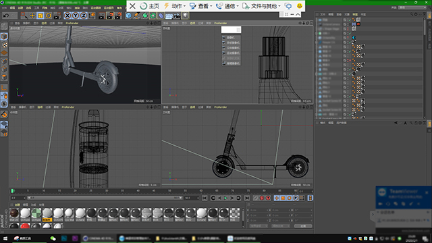Select the Rotate tool

(49, 16)
